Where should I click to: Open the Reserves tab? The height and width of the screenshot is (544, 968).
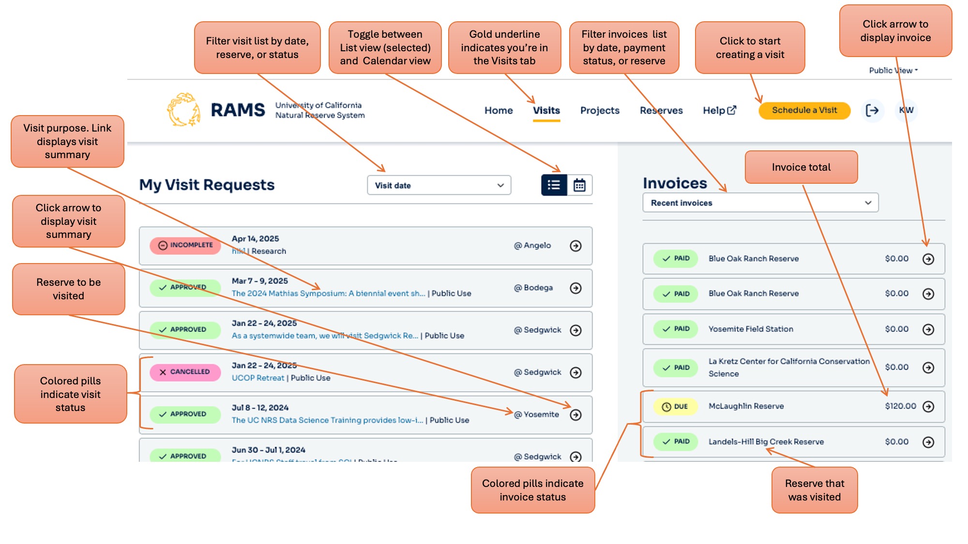(661, 110)
